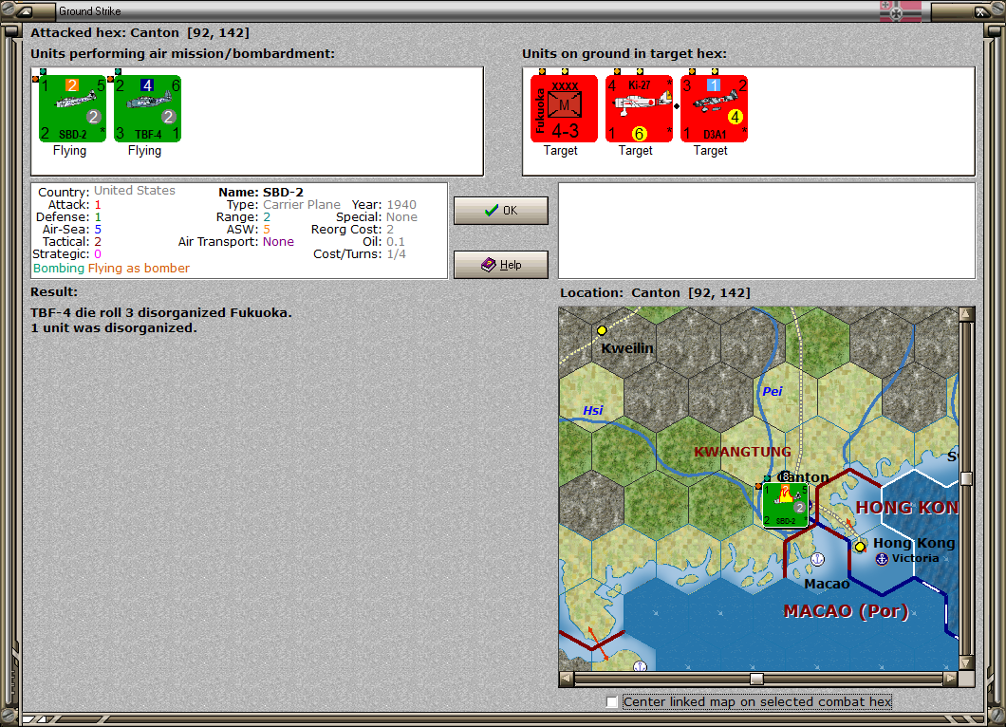Click map scroll left arrow
Image resolution: width=1006 pixels, height=727 pixels.
point(567,679)
